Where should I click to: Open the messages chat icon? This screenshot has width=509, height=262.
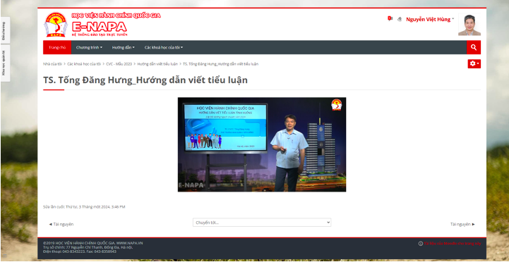tap(390, 19)
